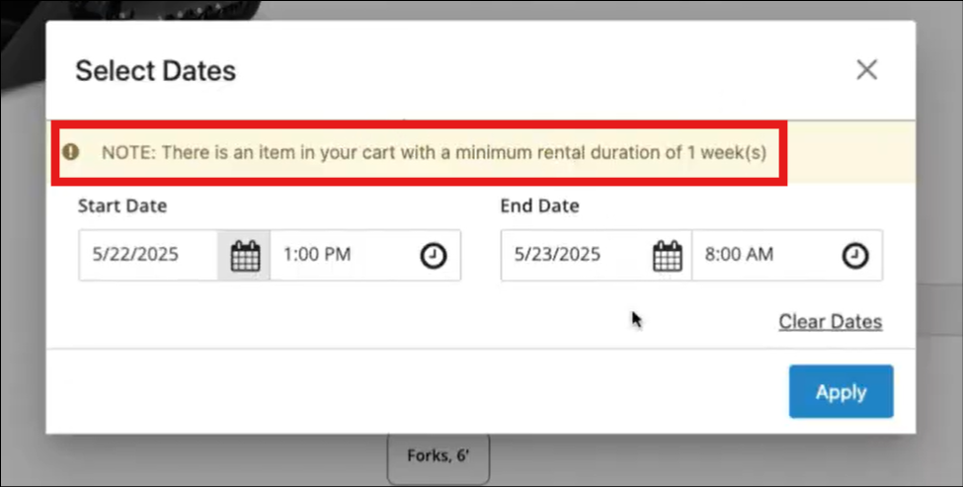Click the 5/22/2025 start date field
Image resolution: width=963 pixels, height=487 pixels.
pos(148,255)
